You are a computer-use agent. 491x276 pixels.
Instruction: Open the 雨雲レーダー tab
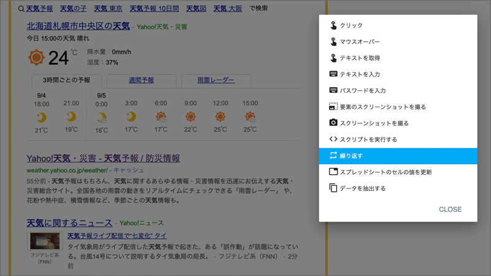[216, 80]
